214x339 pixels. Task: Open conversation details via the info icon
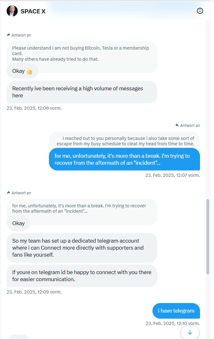point(200,10)
